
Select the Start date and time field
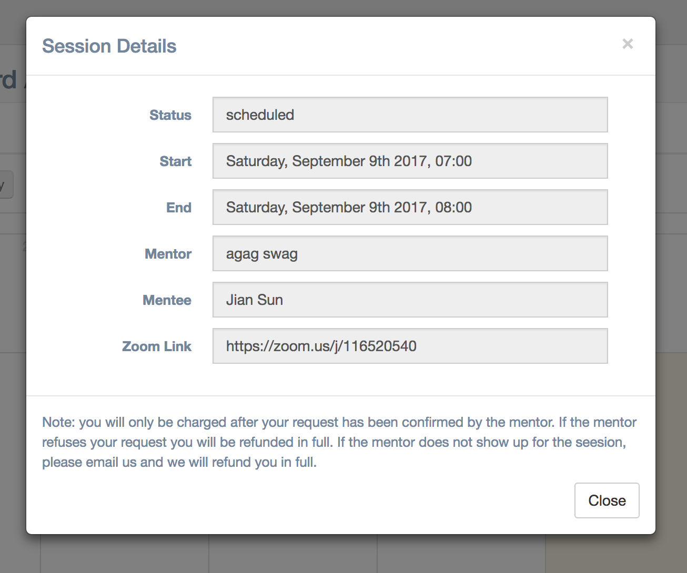point(410,161)
